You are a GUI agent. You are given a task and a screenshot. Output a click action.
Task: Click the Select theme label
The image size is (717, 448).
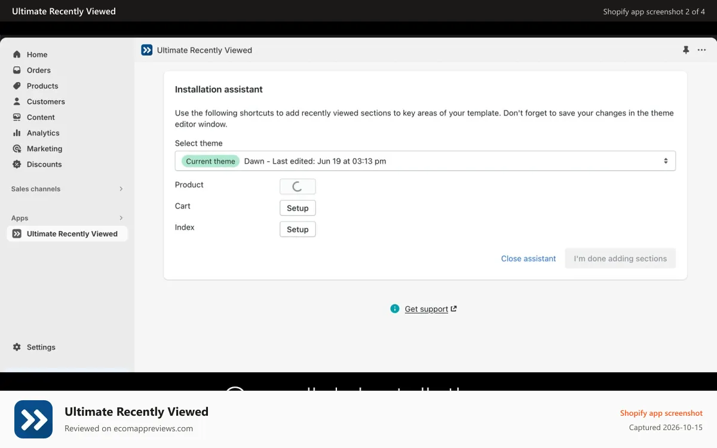[198, 143]
